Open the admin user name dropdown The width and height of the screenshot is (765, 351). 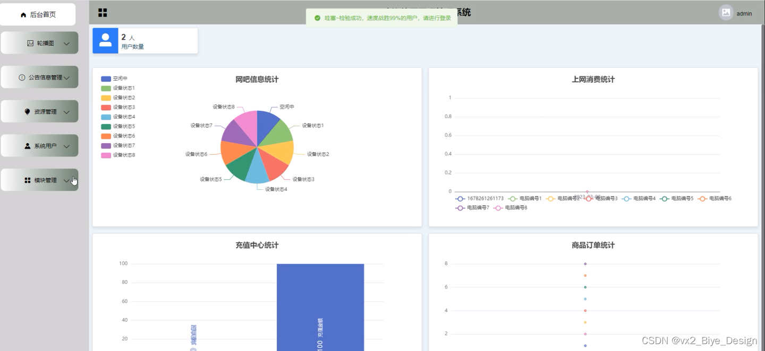[744, 14]
